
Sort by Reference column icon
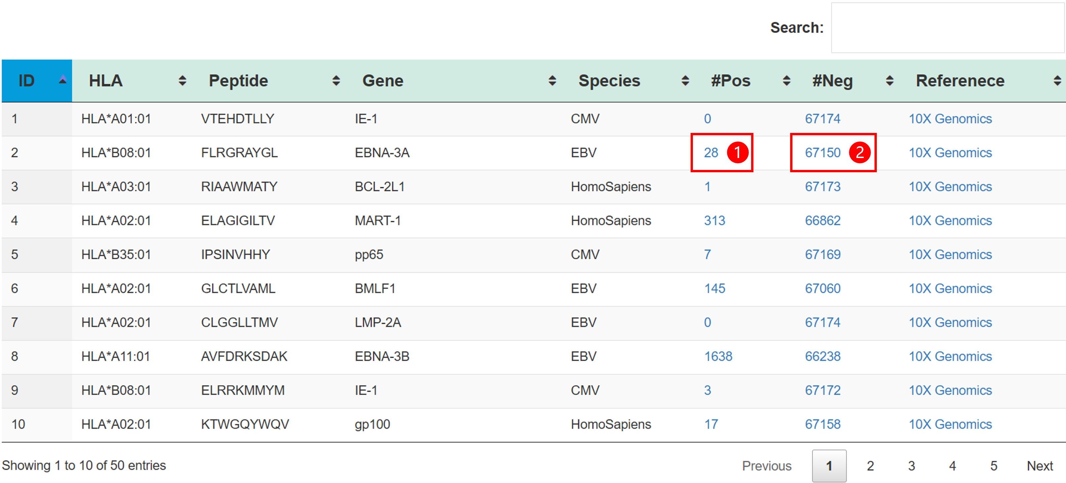click(x=1057, y=81)
